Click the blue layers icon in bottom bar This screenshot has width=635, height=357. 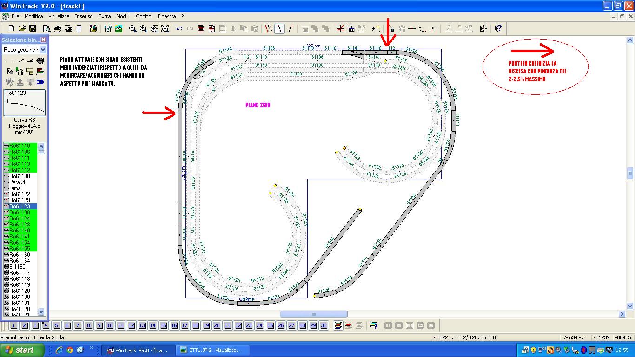tap(373, 325)
